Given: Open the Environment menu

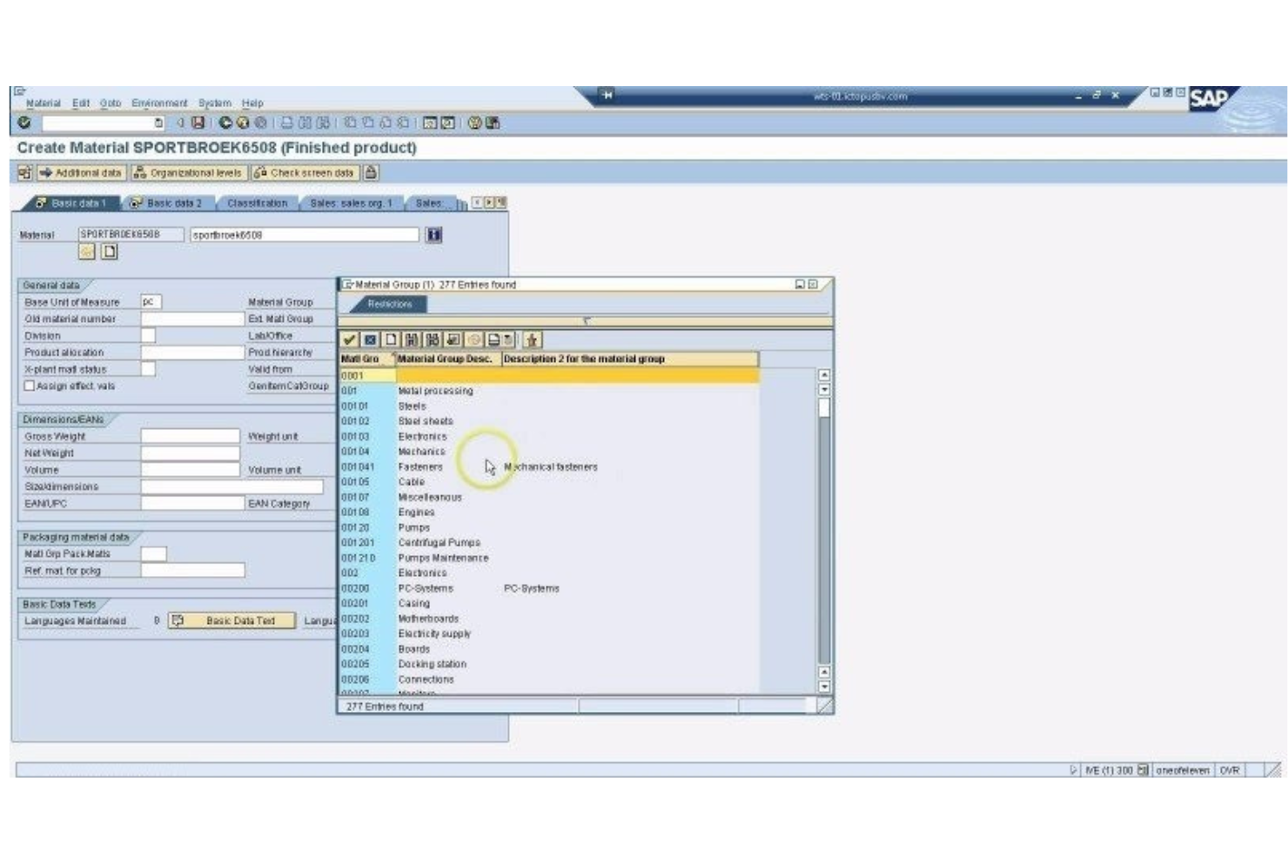Looking at the screenshot, I should (159, 103).
